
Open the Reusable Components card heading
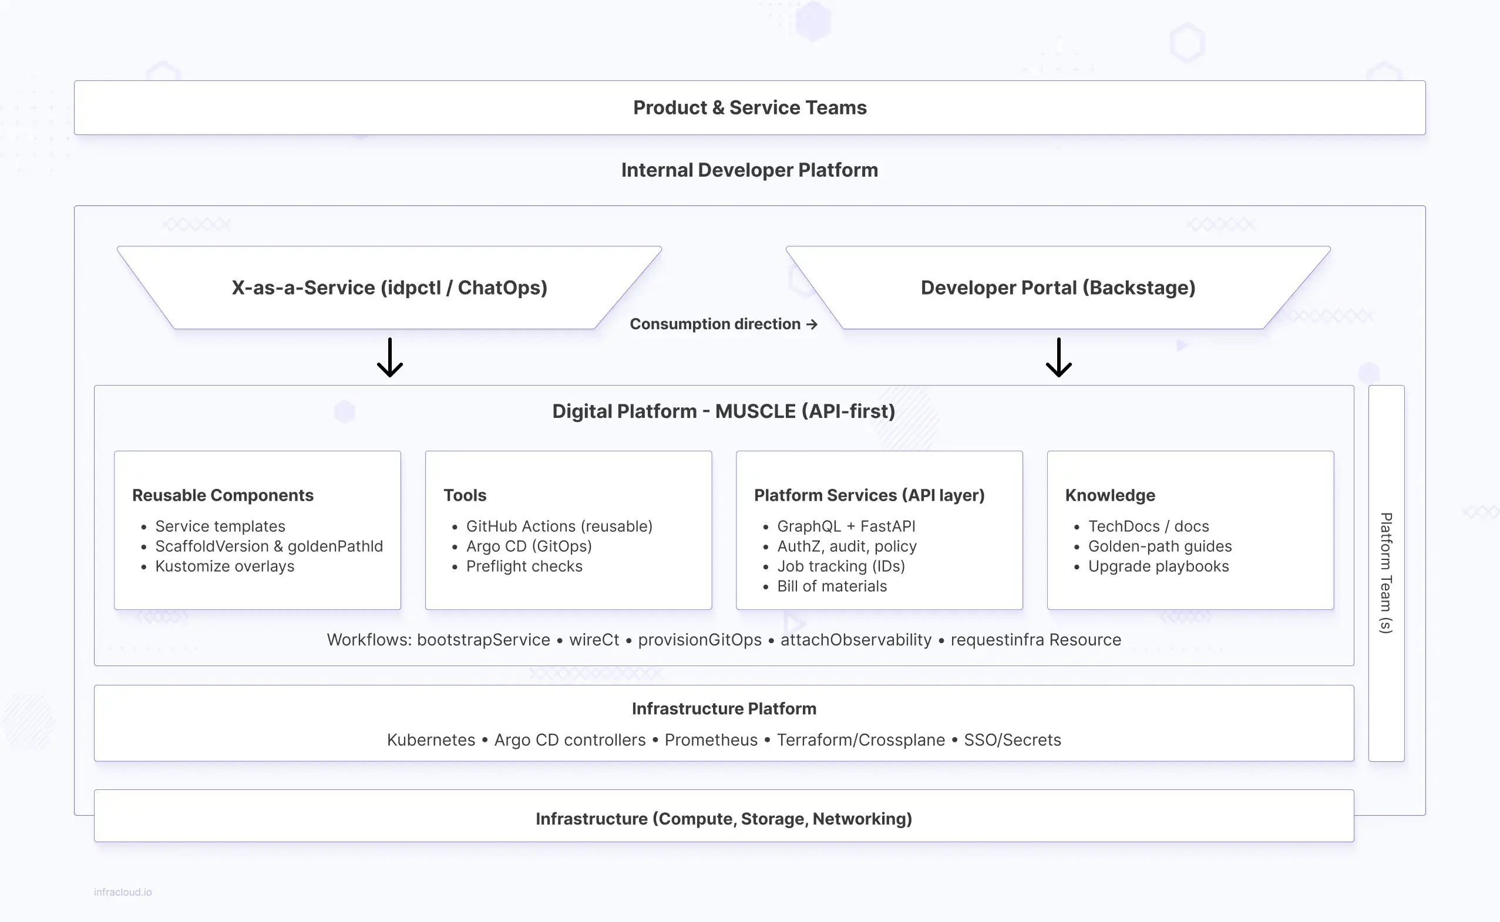223,495
